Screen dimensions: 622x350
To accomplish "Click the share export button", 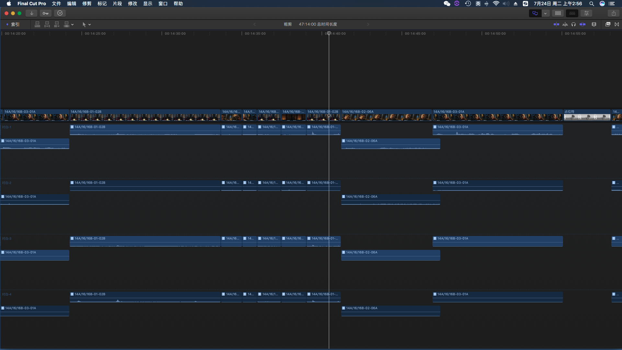I will pos(614,13).
